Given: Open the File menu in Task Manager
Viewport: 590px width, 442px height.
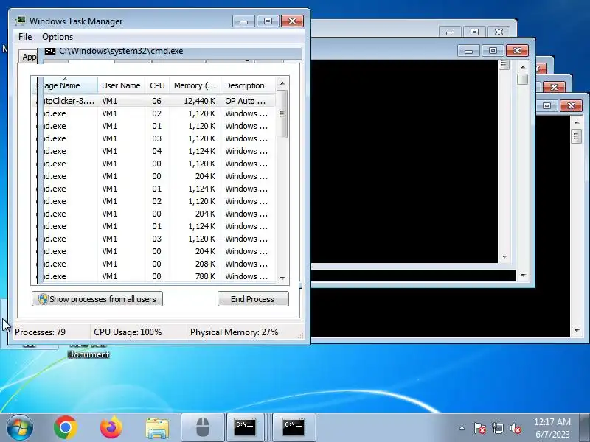Looking at the screenshot, I should 25,37.
